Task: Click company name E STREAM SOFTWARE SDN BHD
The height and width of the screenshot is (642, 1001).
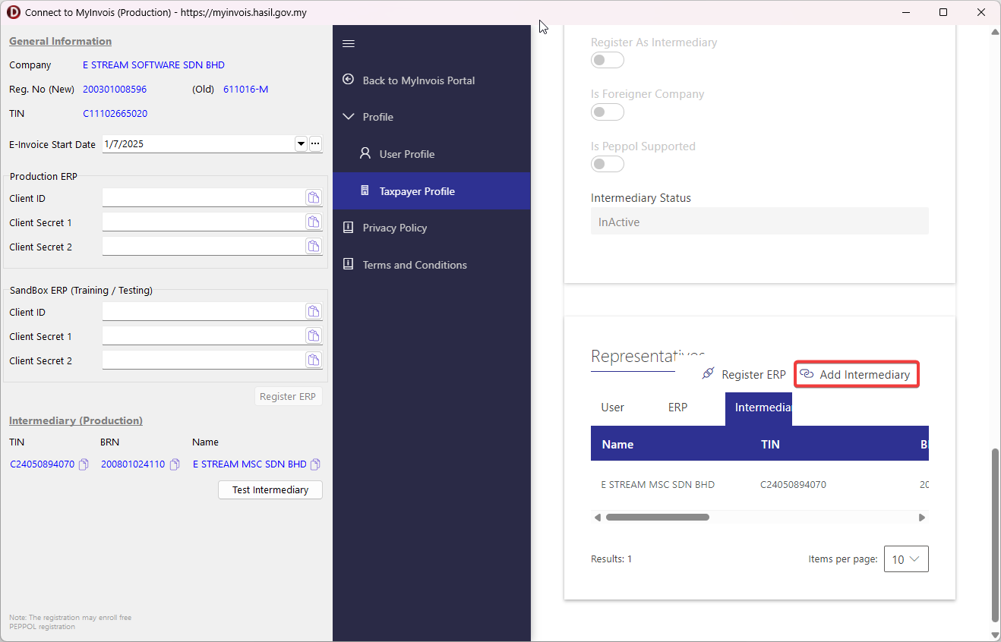Action: [153, 65]
